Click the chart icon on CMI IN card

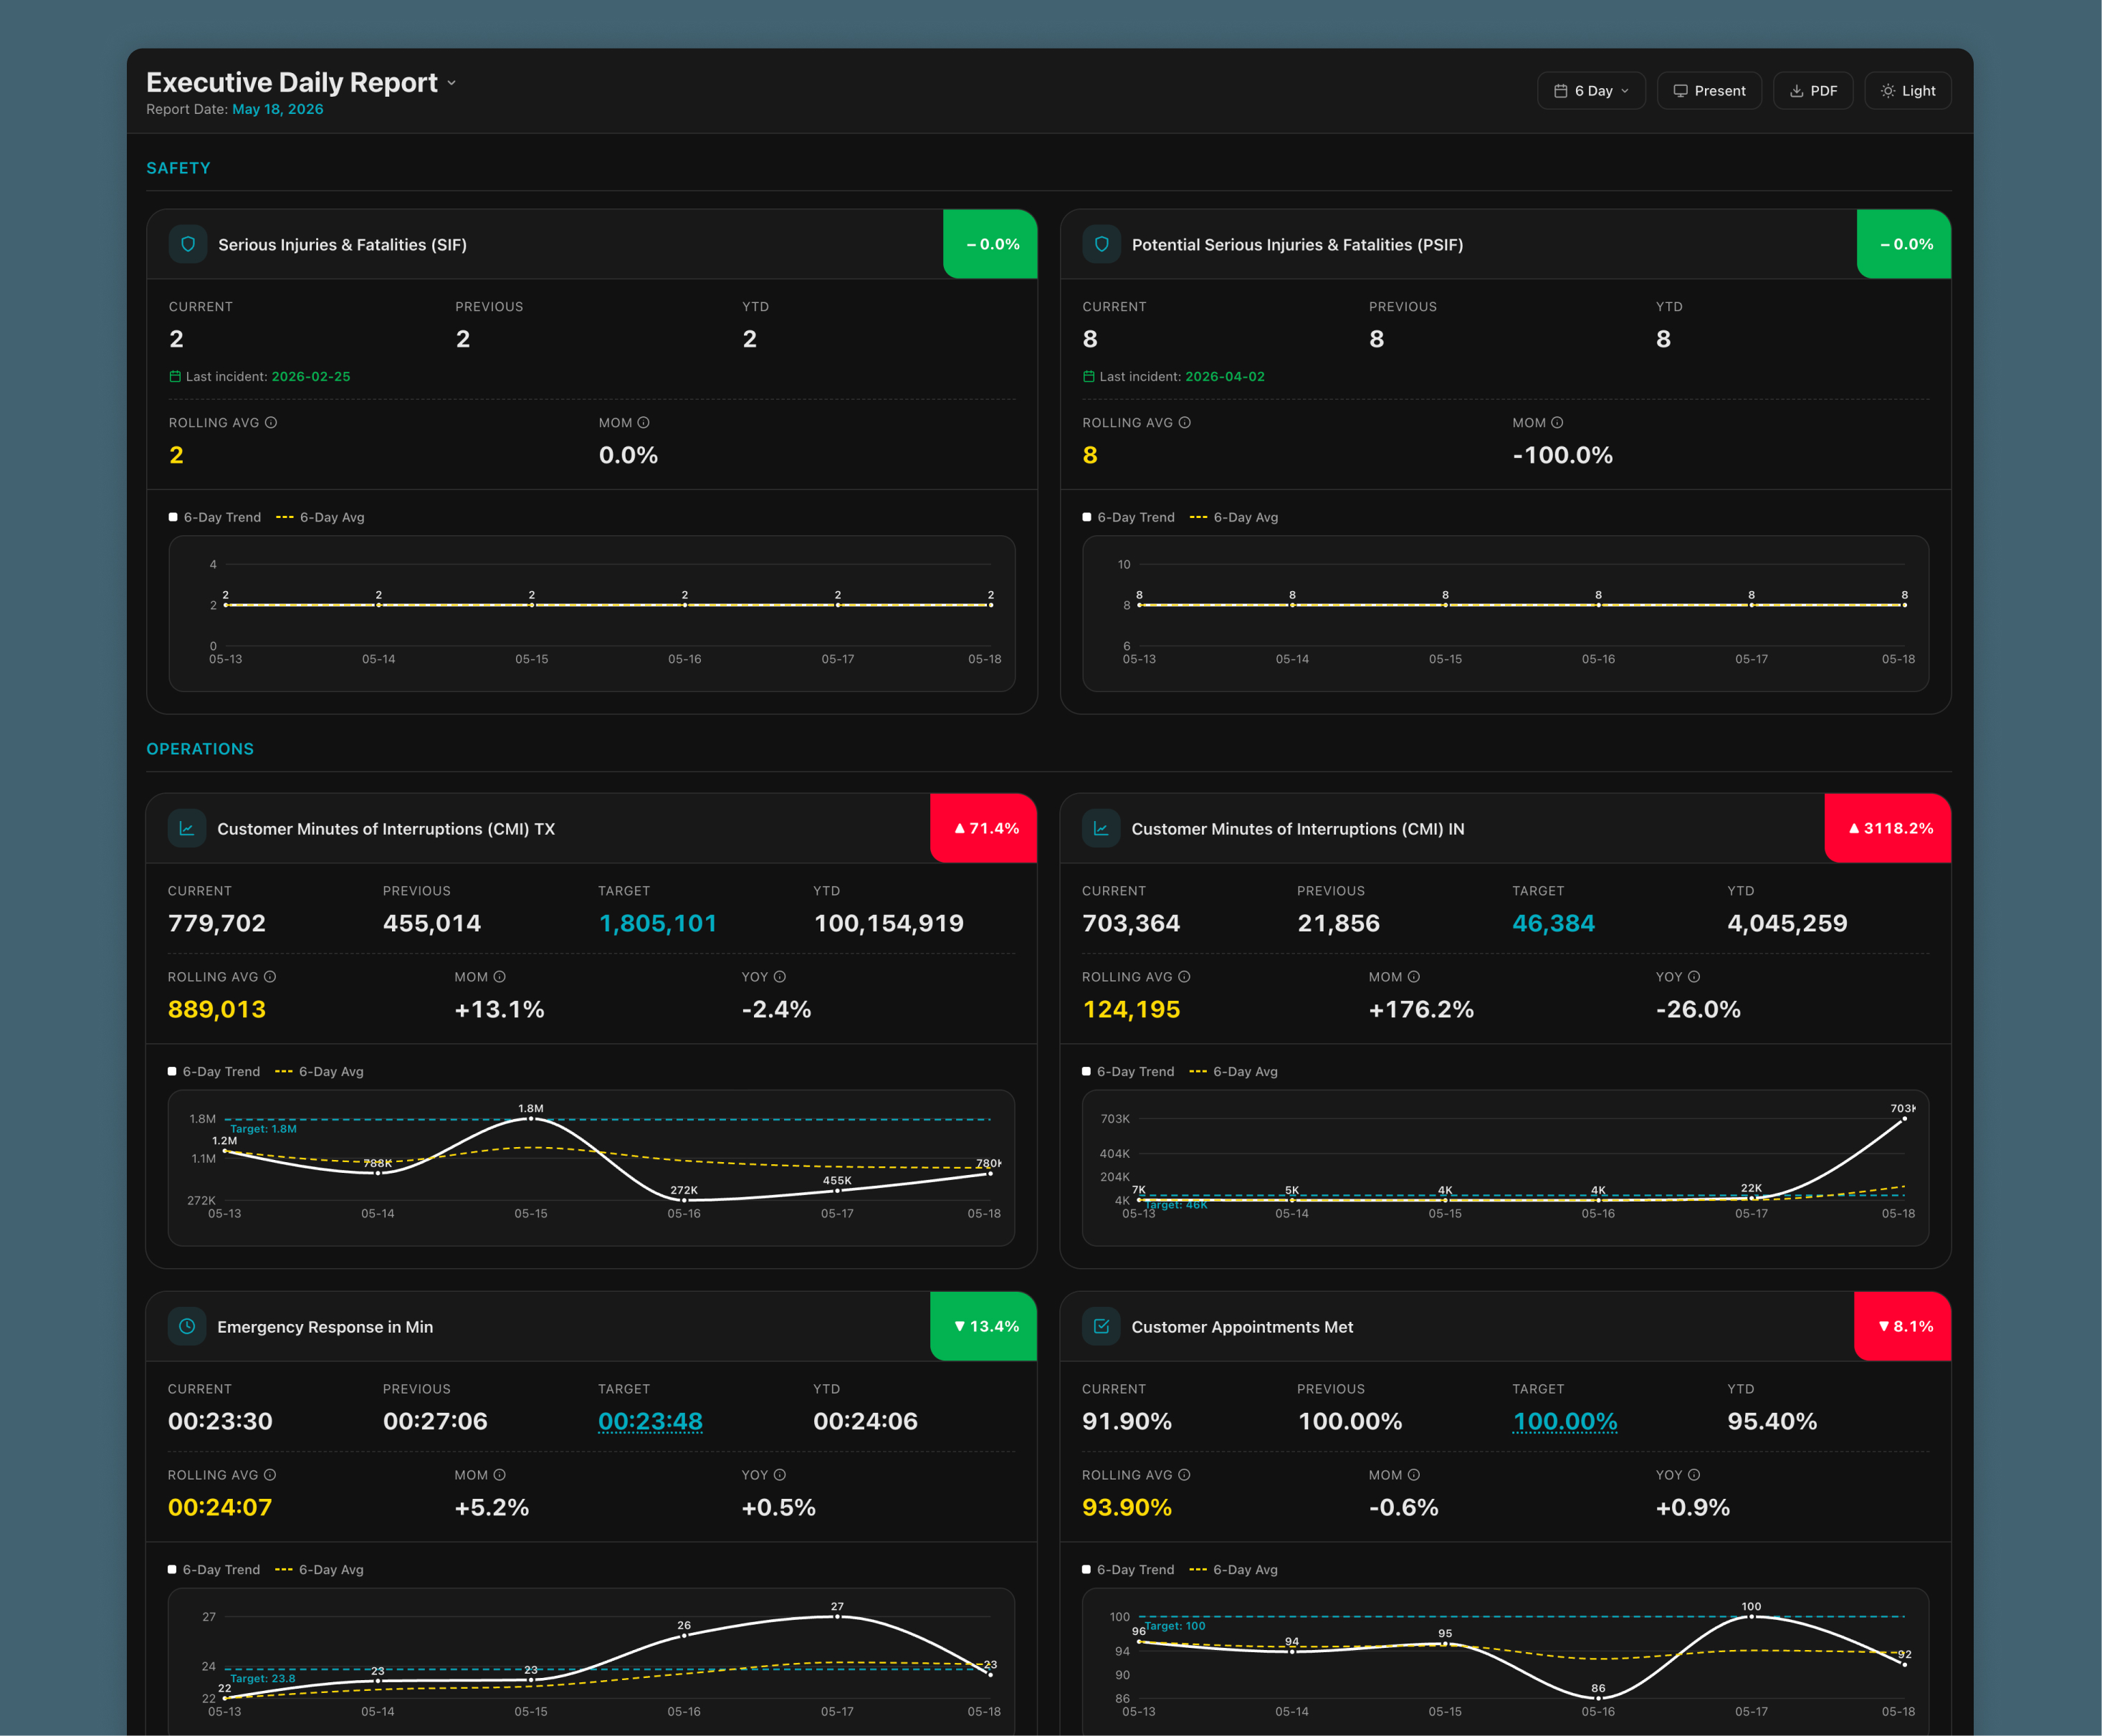[1101, 828]
